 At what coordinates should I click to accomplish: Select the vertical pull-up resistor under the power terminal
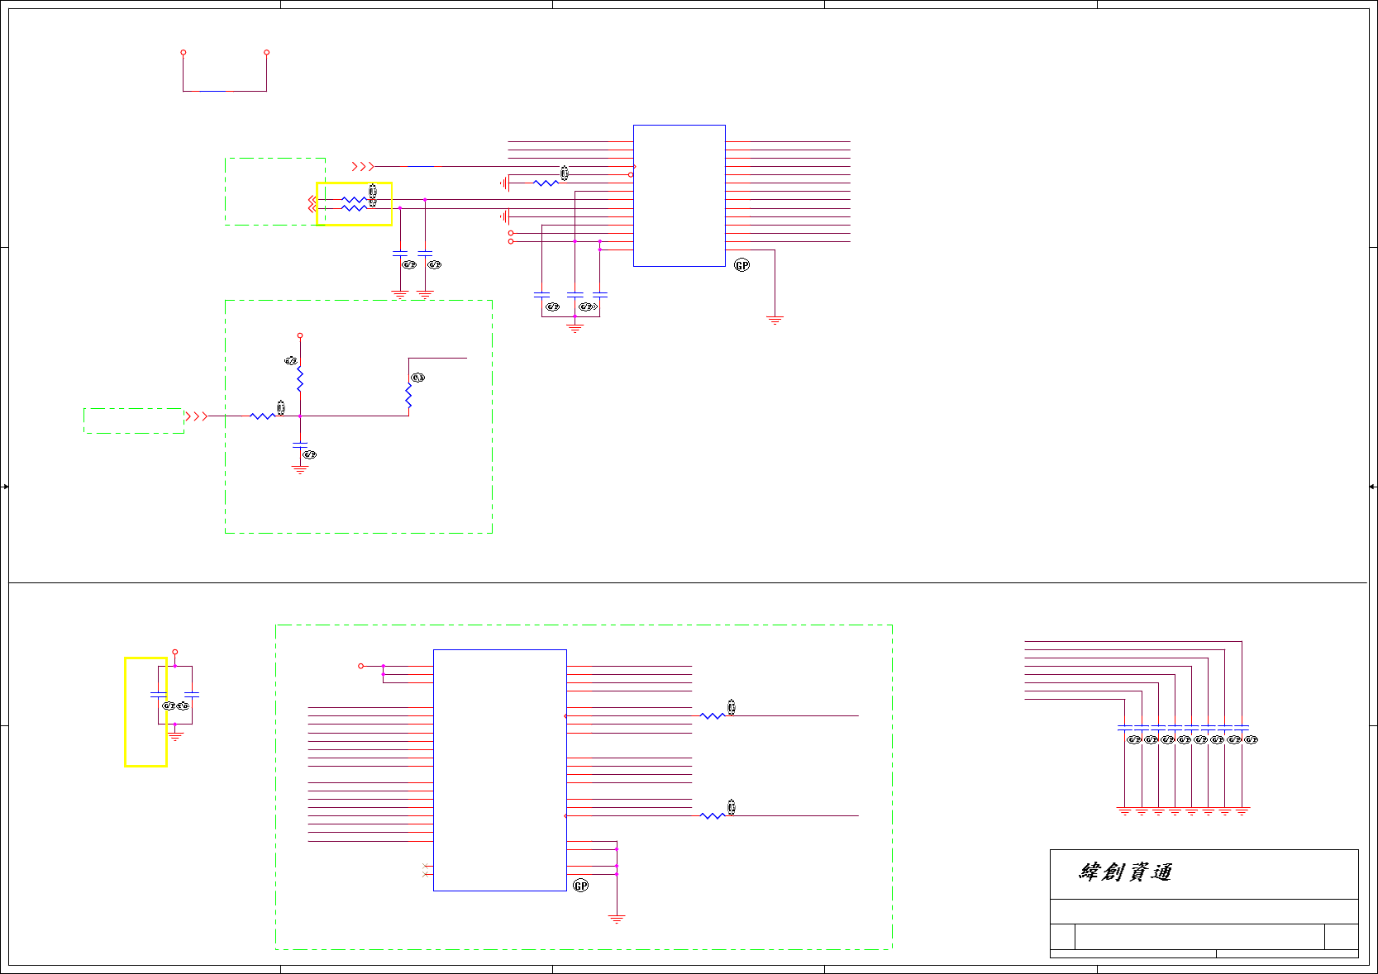click(x=300, y=379)
